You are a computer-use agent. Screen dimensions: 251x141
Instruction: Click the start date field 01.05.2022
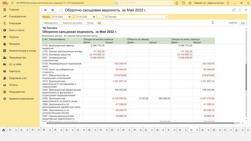[60, 17]
